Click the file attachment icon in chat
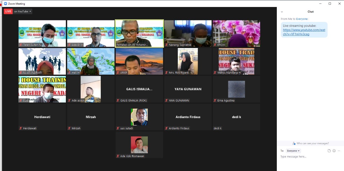This screenshot has width=344, height=171. (x=329, y=151)
